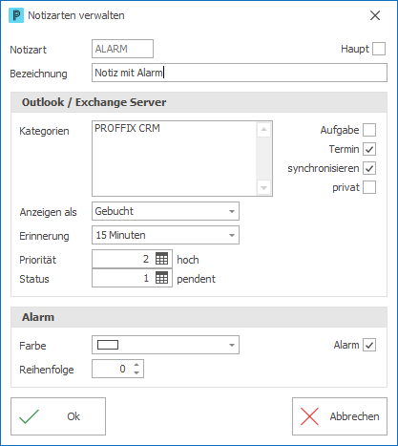Open the calculator icon in Priorität field
Viewport: 398px width, 446px height.
(161, 259)
